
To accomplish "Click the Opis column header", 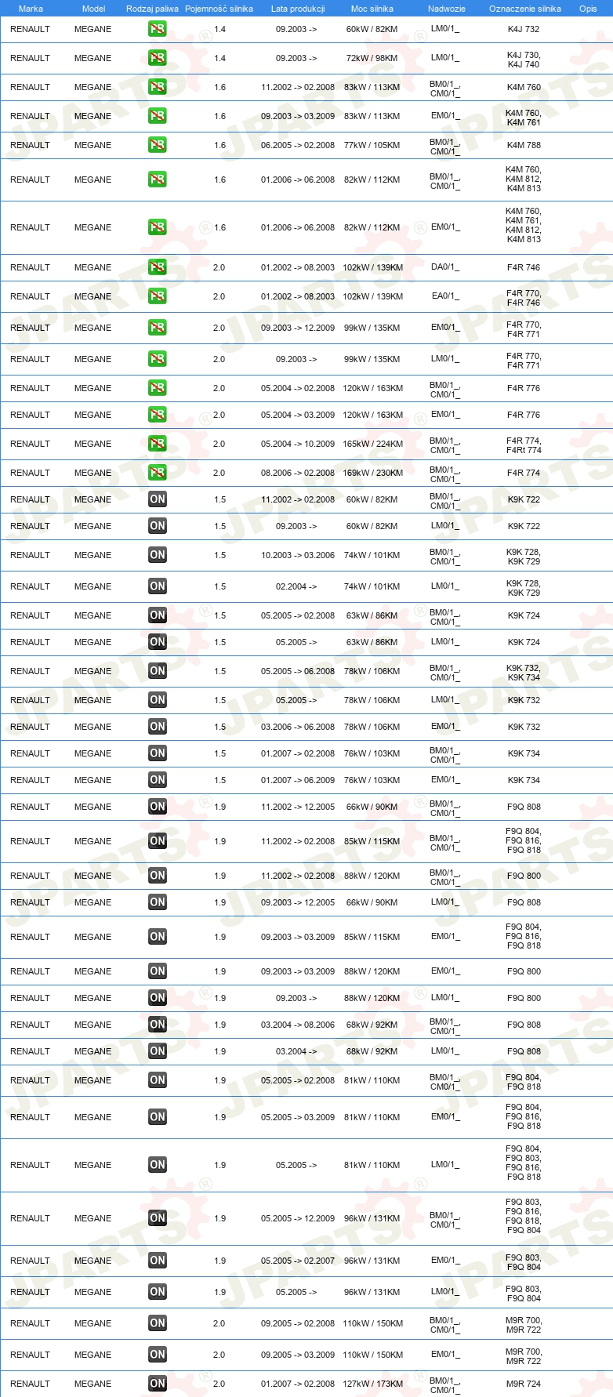I will 588,9.
